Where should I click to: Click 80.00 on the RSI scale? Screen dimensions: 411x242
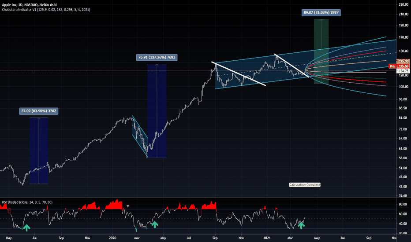coord(403,204)
